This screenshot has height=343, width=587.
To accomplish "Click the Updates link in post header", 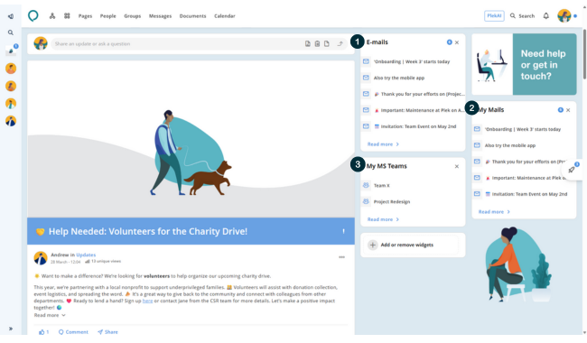I will coord(86,255).
